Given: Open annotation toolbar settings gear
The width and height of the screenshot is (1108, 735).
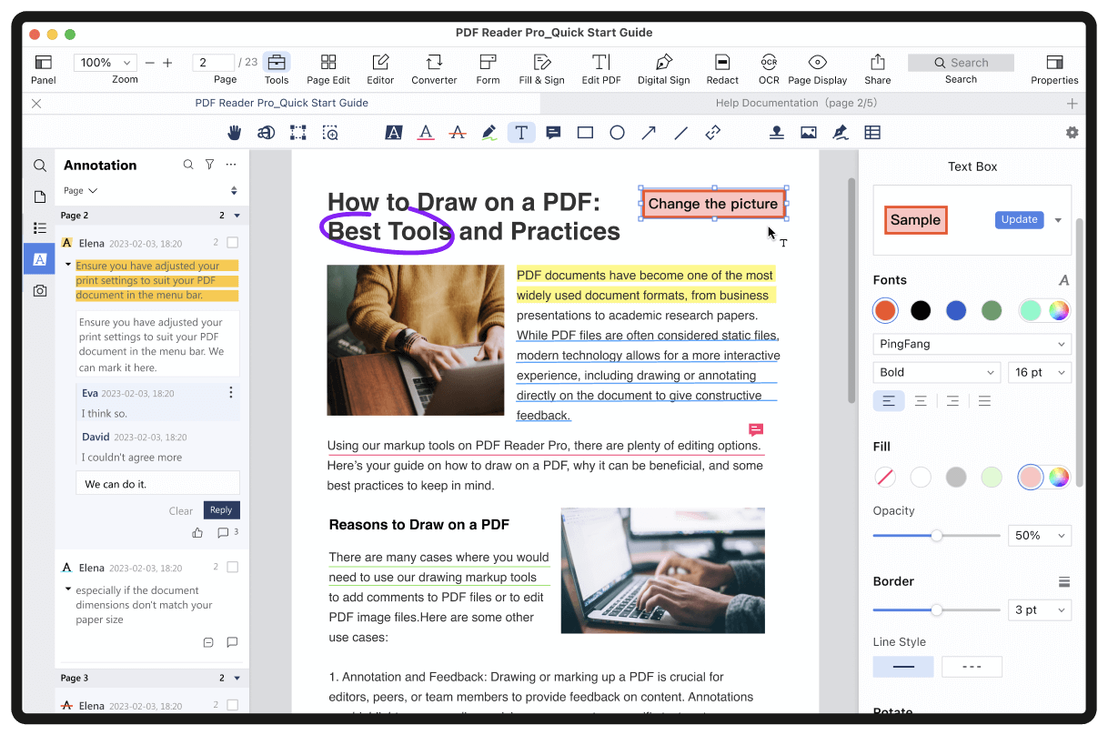Looking at the screenshot, I should click(x=1072, y=133).
